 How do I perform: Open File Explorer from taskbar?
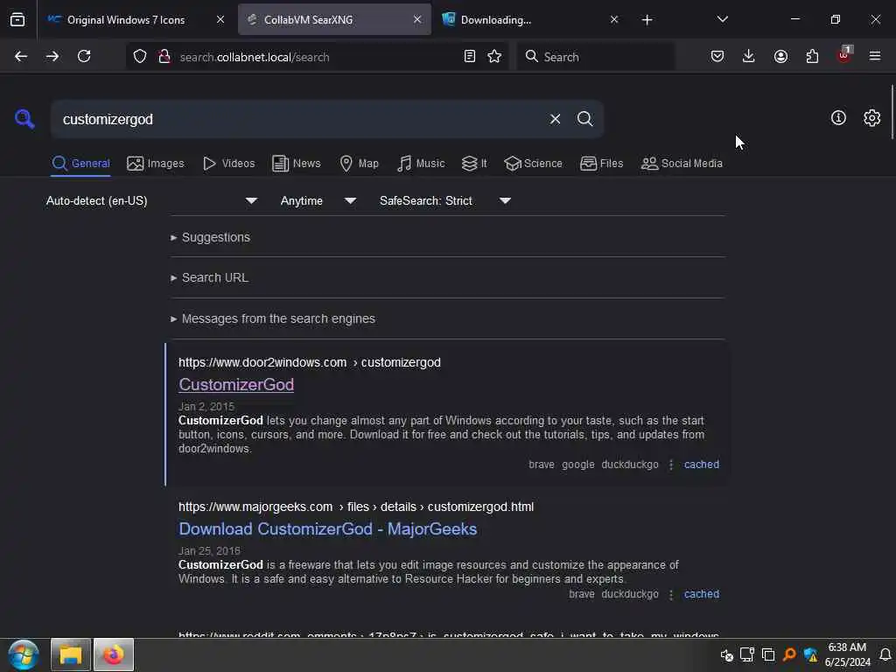(x=71, y=654)
